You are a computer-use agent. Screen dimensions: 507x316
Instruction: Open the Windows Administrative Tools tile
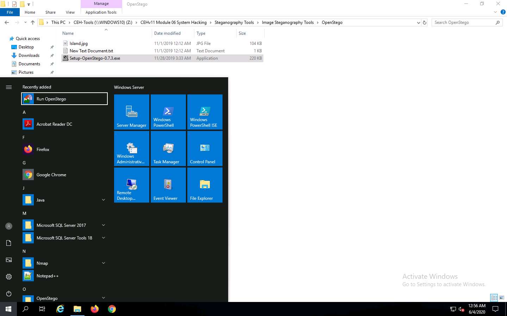(132, 149)
